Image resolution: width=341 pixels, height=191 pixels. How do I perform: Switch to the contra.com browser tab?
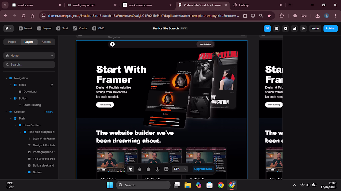[x=37, y=5]
